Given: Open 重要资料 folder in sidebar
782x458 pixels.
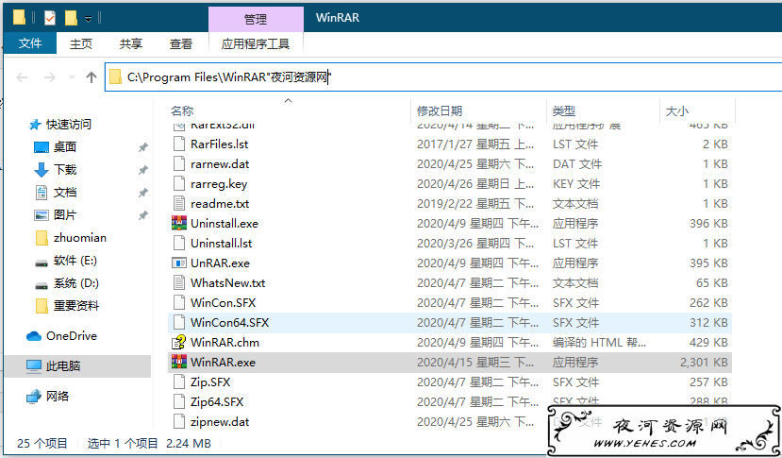Looking at the screenshot, I should [75, 306].
